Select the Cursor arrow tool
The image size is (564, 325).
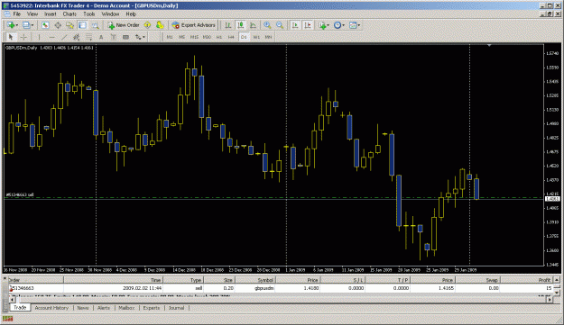(11, 37)
